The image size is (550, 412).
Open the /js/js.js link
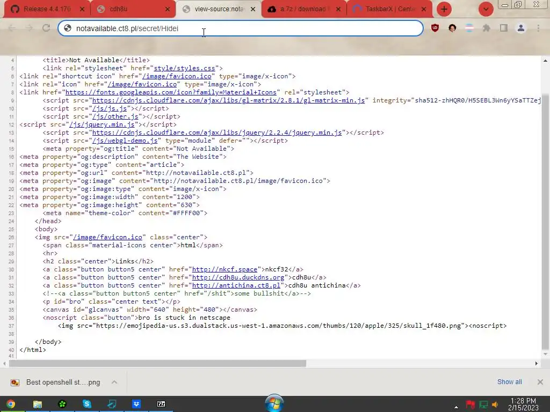pos(110,108)
